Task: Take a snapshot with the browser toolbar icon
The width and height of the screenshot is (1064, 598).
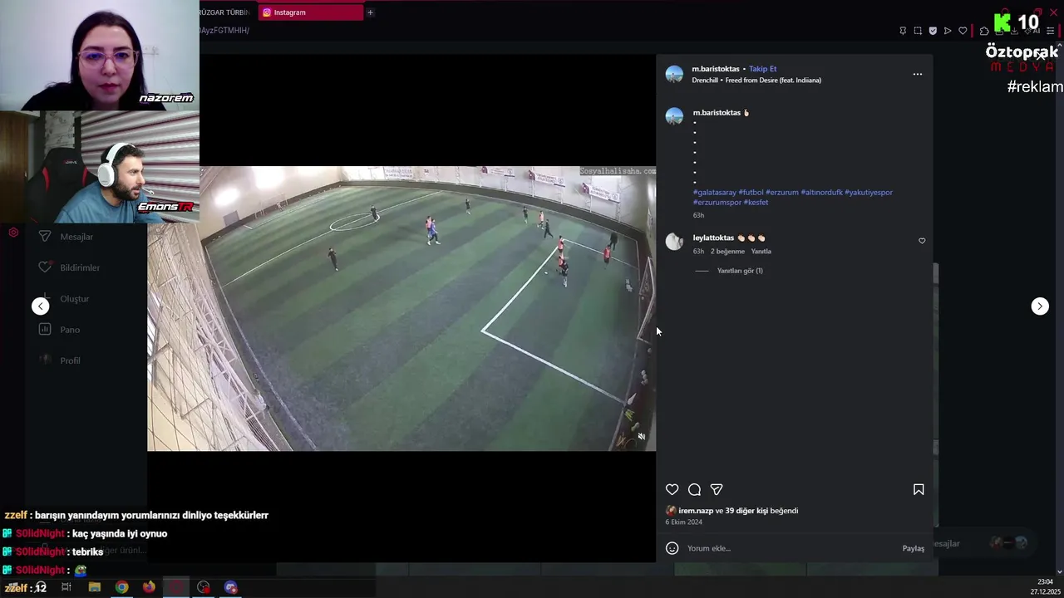Action: pyautogui.click(x=918, y=31)
